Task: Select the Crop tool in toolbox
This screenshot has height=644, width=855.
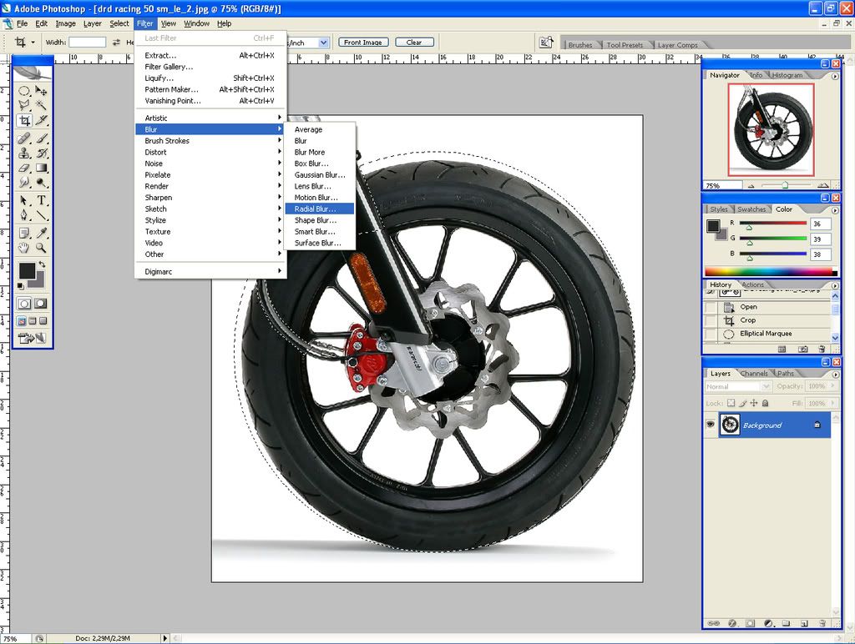Action: (x=24, y=120)
